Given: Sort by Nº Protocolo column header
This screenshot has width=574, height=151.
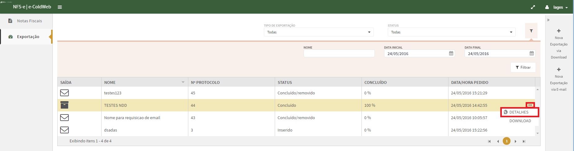Looking at the screenshot, I should (x=231, y=82).
